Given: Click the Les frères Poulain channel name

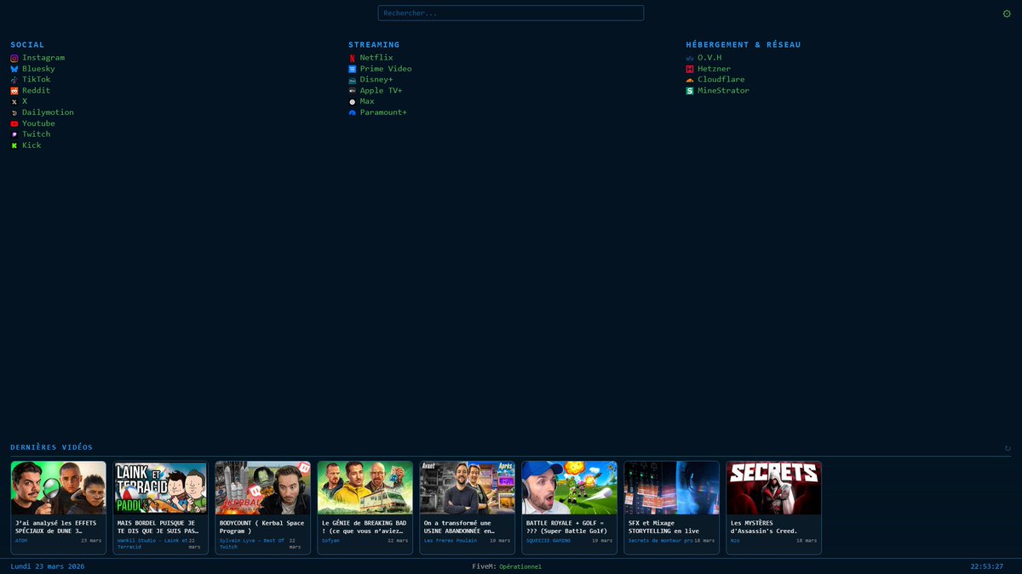Looking at the screenshot, I should click(x=451, y=541).
